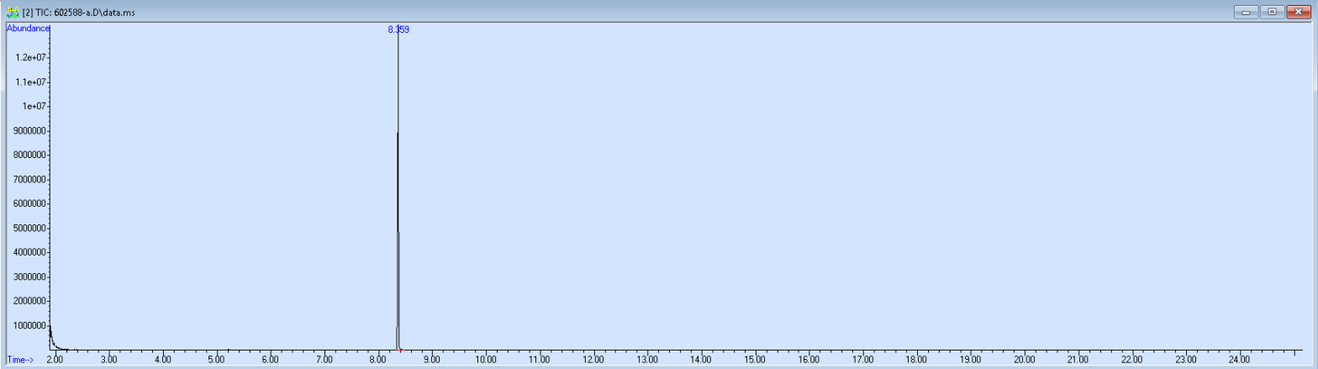
Task: Click the 7.00 time axis label
Action: tap(324, 360)
